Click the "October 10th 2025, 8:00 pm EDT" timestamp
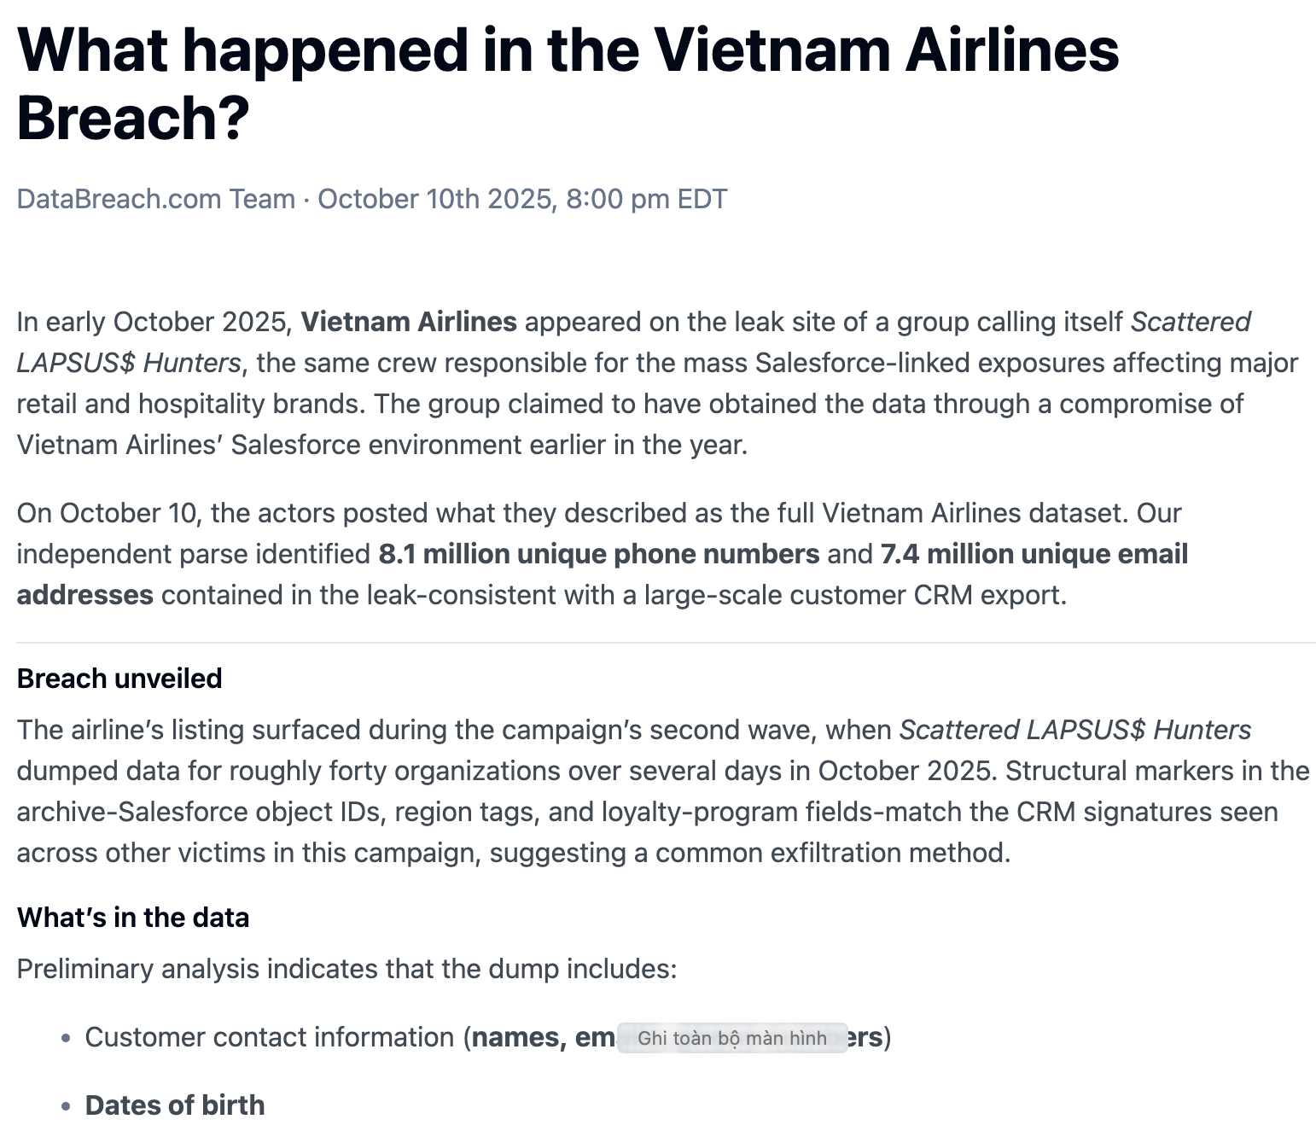Image resolution: width=1316 pixels, height=1125 pixels. 522,199
